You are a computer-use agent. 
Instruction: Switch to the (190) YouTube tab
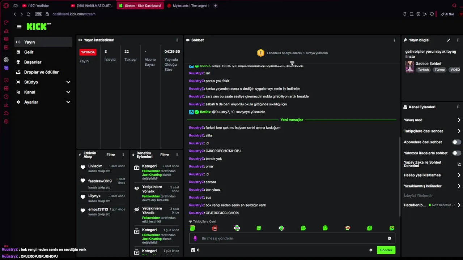43,5
